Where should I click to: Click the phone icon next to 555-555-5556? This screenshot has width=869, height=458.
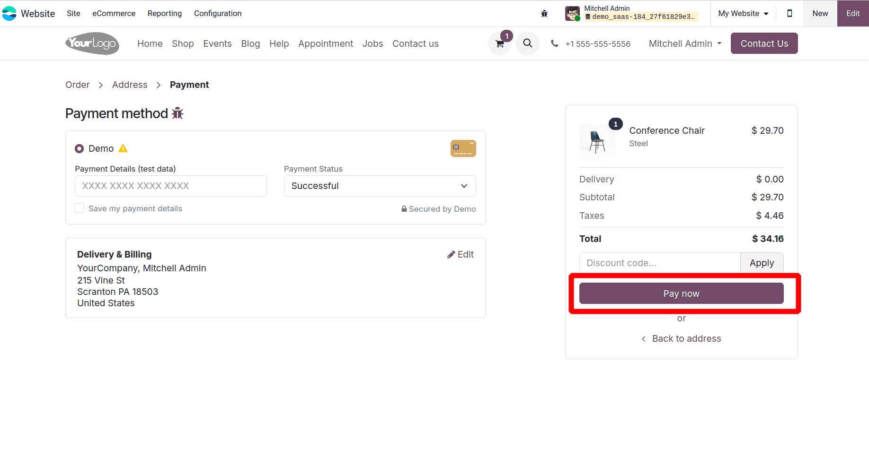tap(554, 43)
